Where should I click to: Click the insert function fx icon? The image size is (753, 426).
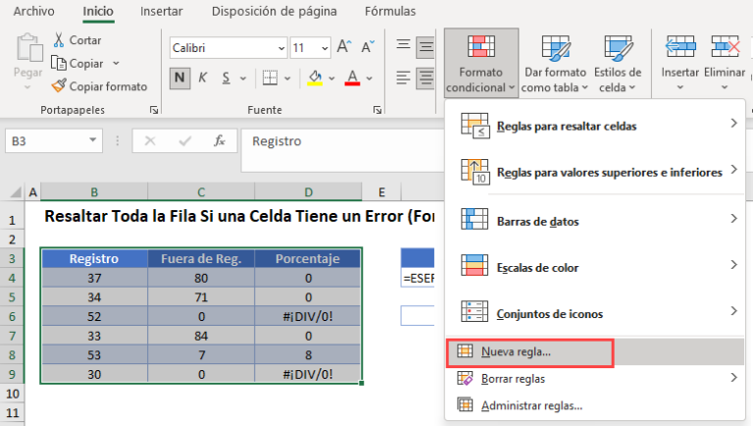pos(220,141)
